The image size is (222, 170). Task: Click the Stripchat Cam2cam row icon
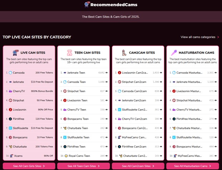coord(119,82)
